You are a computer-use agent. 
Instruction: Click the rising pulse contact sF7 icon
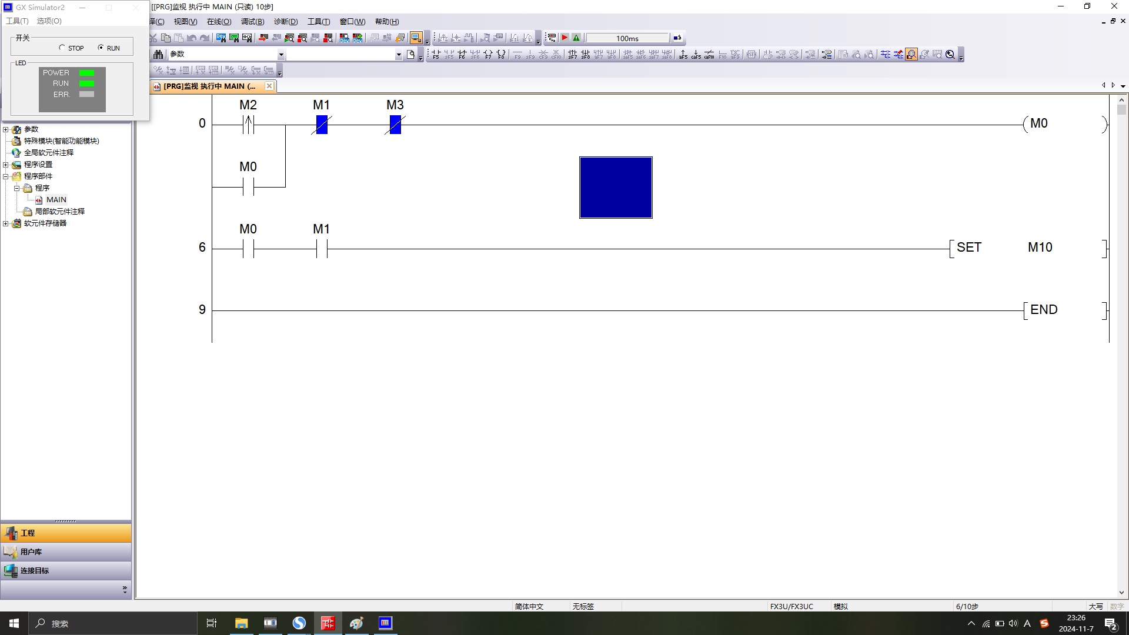point(572,55)
